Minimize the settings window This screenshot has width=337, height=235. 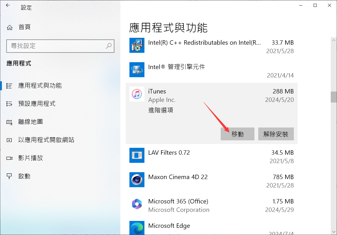click(x=301, y=5)
